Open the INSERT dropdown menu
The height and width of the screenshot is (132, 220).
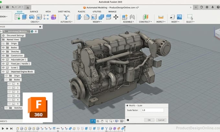pyautogui.click(x=175, y=22)
